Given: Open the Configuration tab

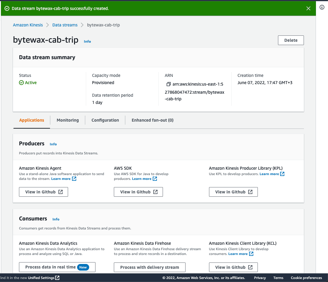Looking at the screenshot, I should tap(105, 120).
